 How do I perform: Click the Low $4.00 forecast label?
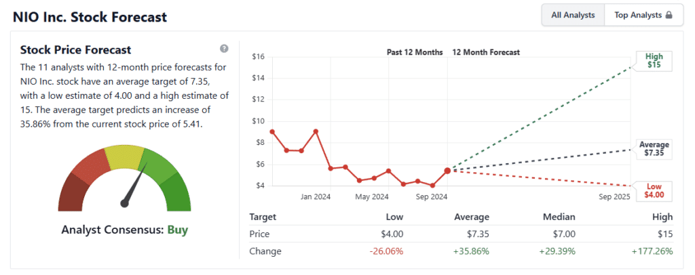coord(654,190)
